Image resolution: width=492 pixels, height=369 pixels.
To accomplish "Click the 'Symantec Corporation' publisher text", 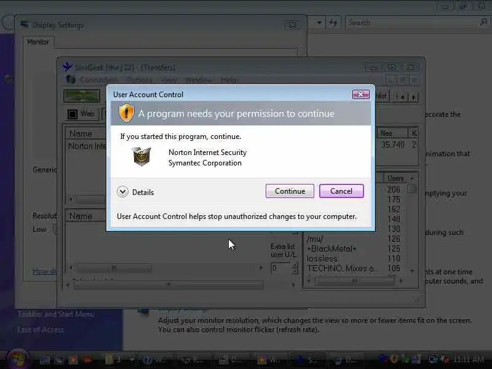I will [205, 163].
